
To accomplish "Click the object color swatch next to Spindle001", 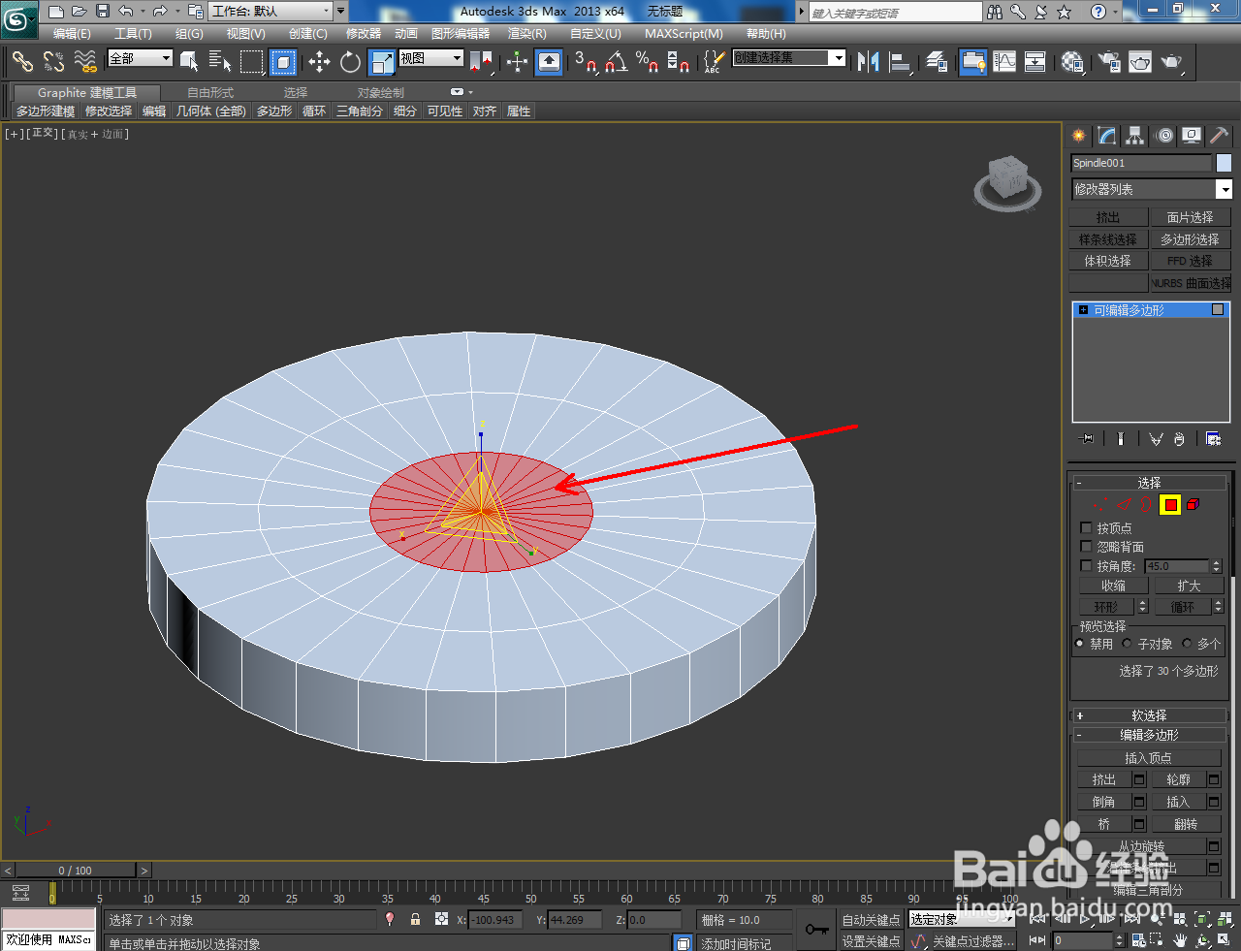I will click(x=1224, y=163).
